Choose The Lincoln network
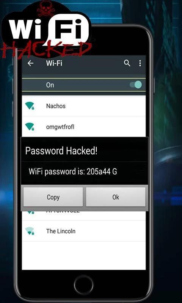 coord(84,231)
